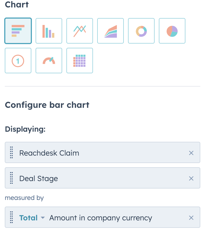Click the Deal Stage drag handle

[11, 178]
